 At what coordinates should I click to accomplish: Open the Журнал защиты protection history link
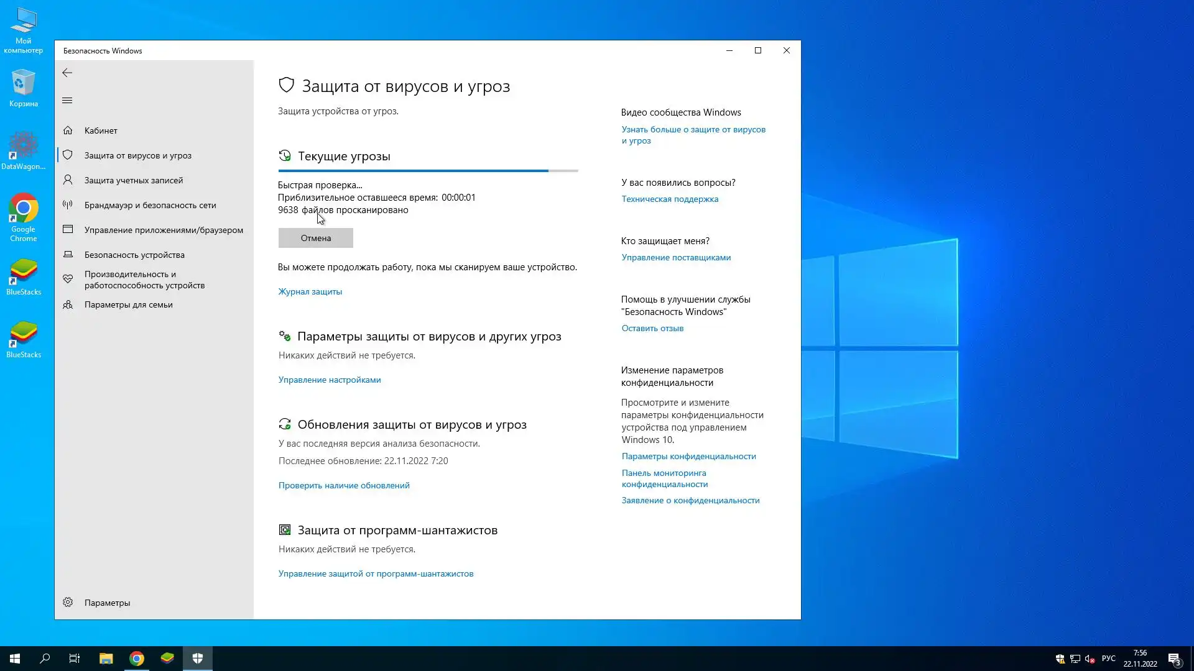click(310, 291)
